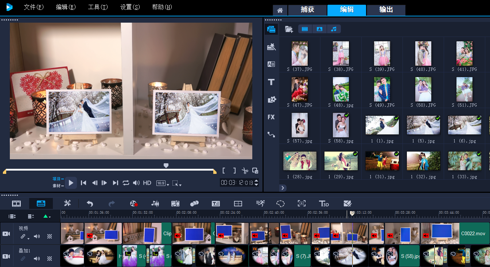This screenshot has height=267, width=490.
Task: Step to the previous frame
Action: (x=94, y=183)
